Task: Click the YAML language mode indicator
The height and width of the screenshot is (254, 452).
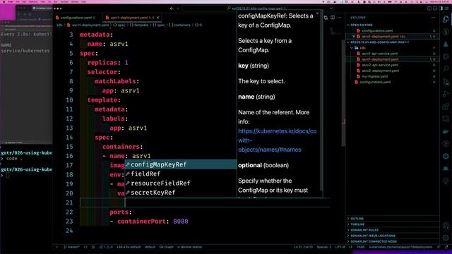Action: (x=361, y=247)
